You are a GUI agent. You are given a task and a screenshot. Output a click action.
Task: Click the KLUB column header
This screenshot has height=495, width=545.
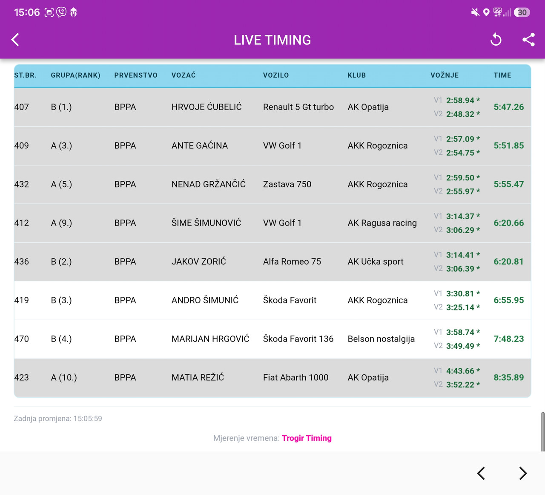click(357, 75)
